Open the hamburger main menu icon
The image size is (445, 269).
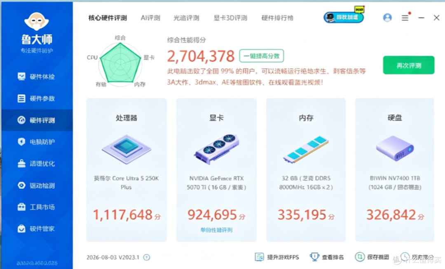pos(405,18)
